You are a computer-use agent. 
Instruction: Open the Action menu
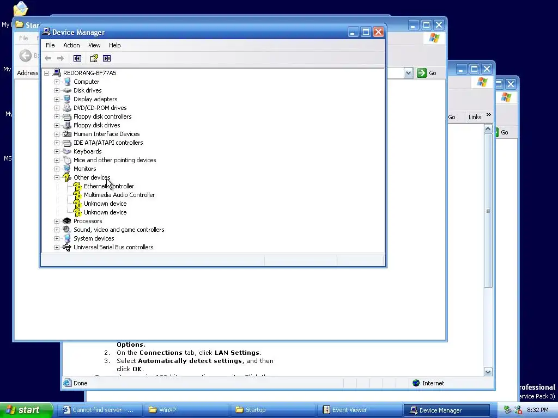pyautogui.click(x=71, y=45)
